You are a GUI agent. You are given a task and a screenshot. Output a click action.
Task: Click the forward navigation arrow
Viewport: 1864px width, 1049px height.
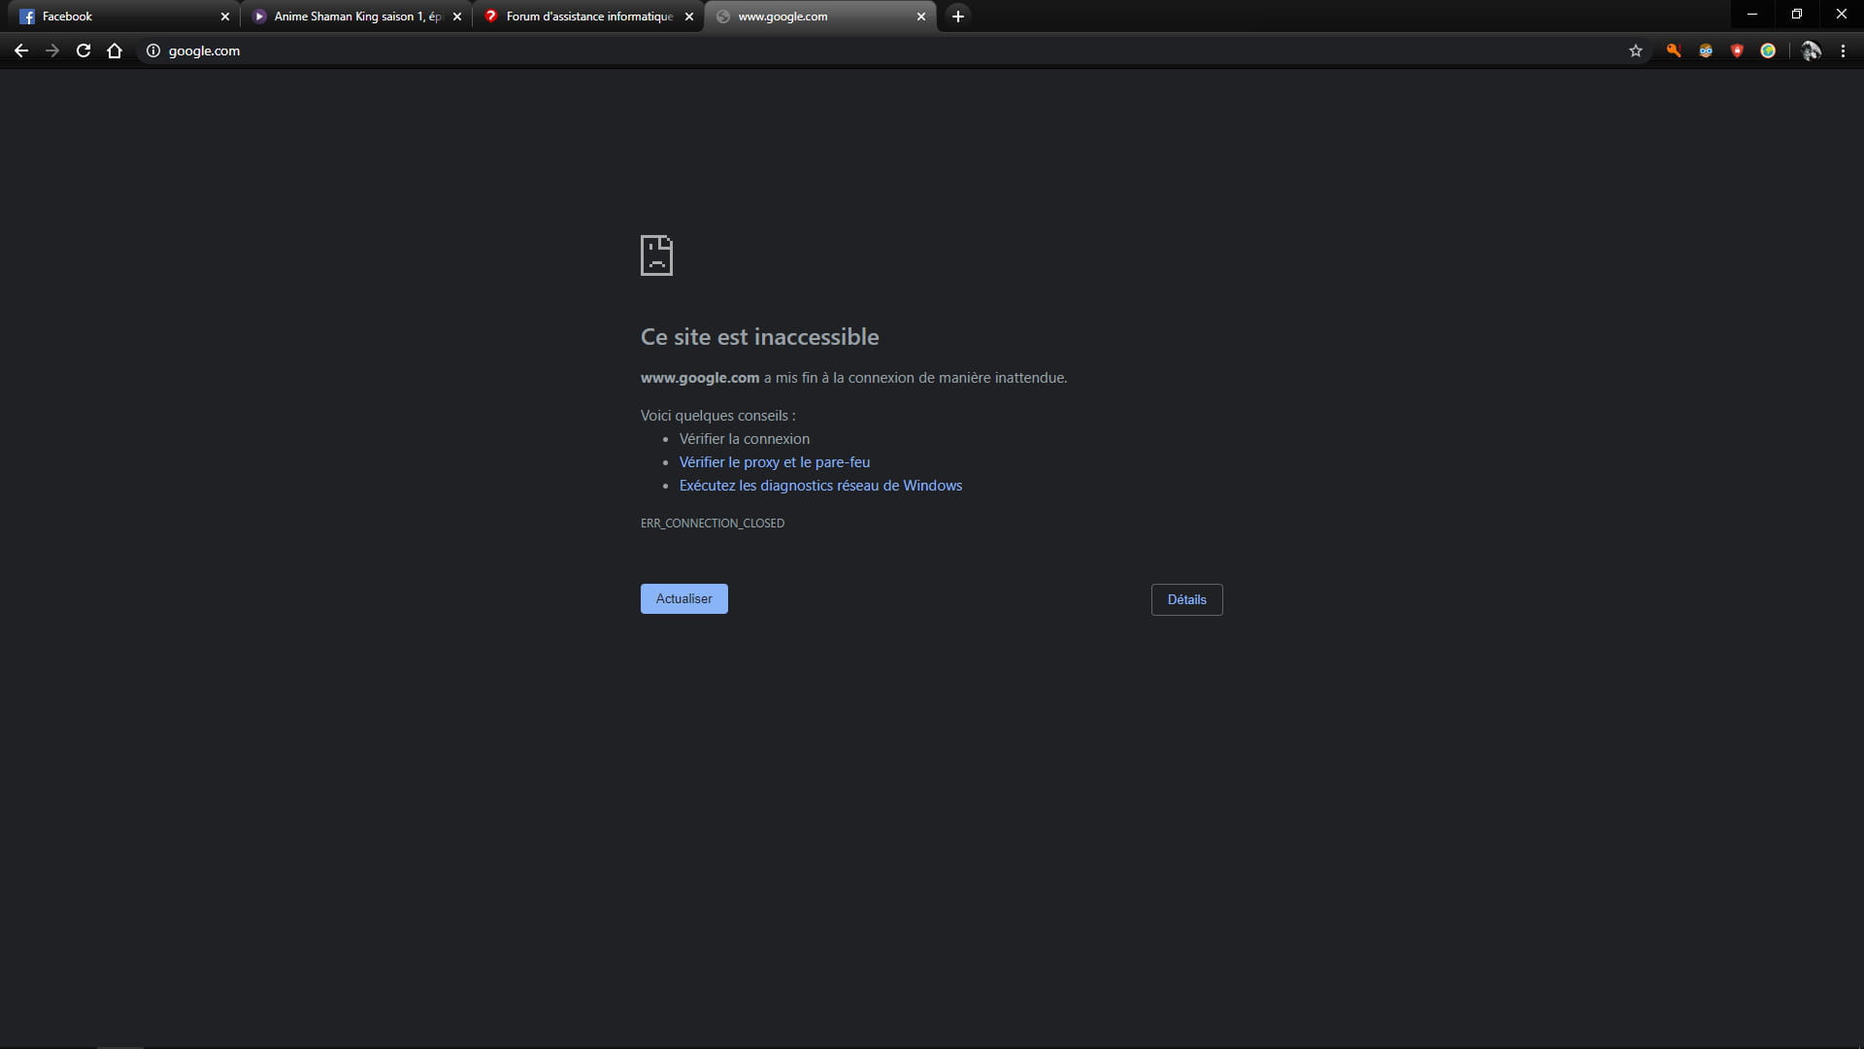pyautogui.click(x=52, y=51)
